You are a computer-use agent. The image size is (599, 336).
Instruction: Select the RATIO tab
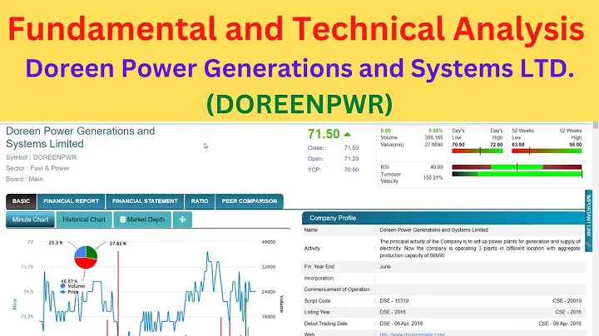coord(200,201)
